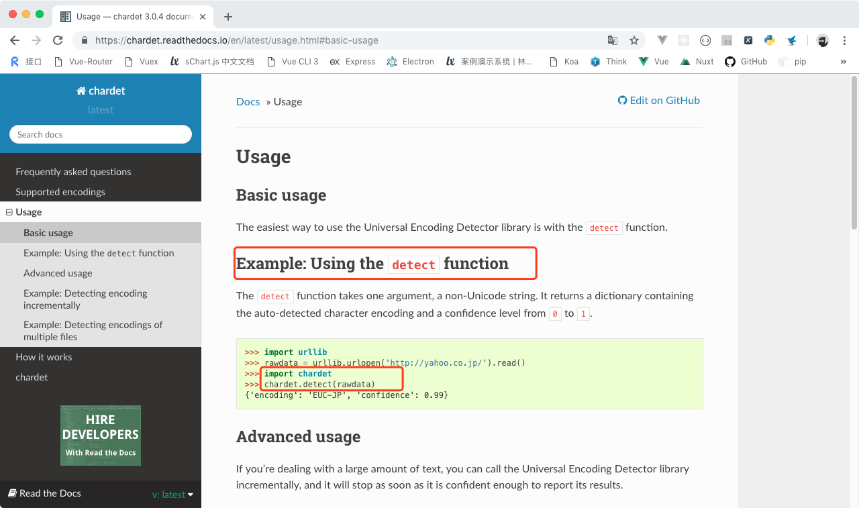The width and height of the screenshot is (859, 508).
Task: Open the Think bookmark
Action: (609, 62)
